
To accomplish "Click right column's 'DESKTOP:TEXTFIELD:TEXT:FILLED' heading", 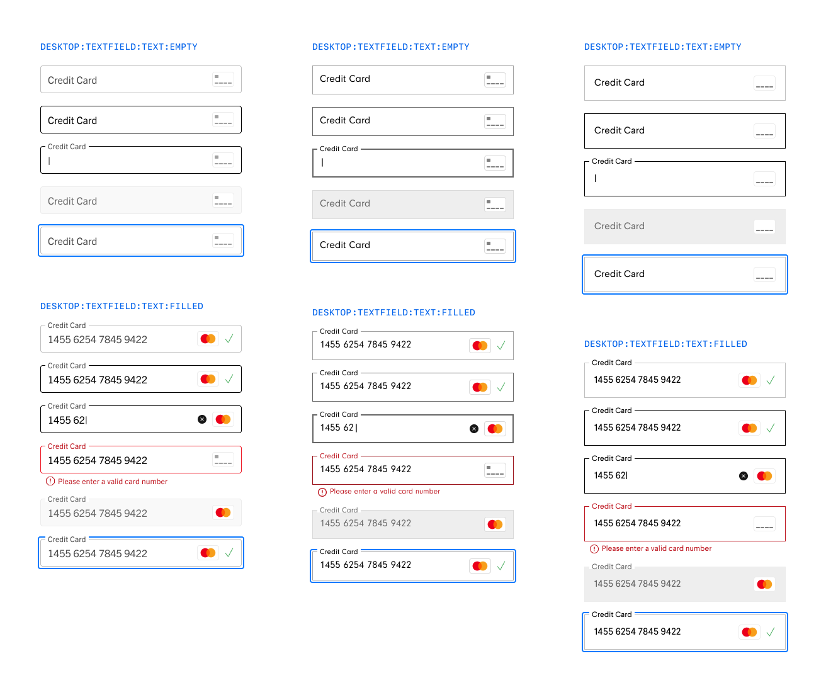I will pyautogui.click(x=666, y=344).
